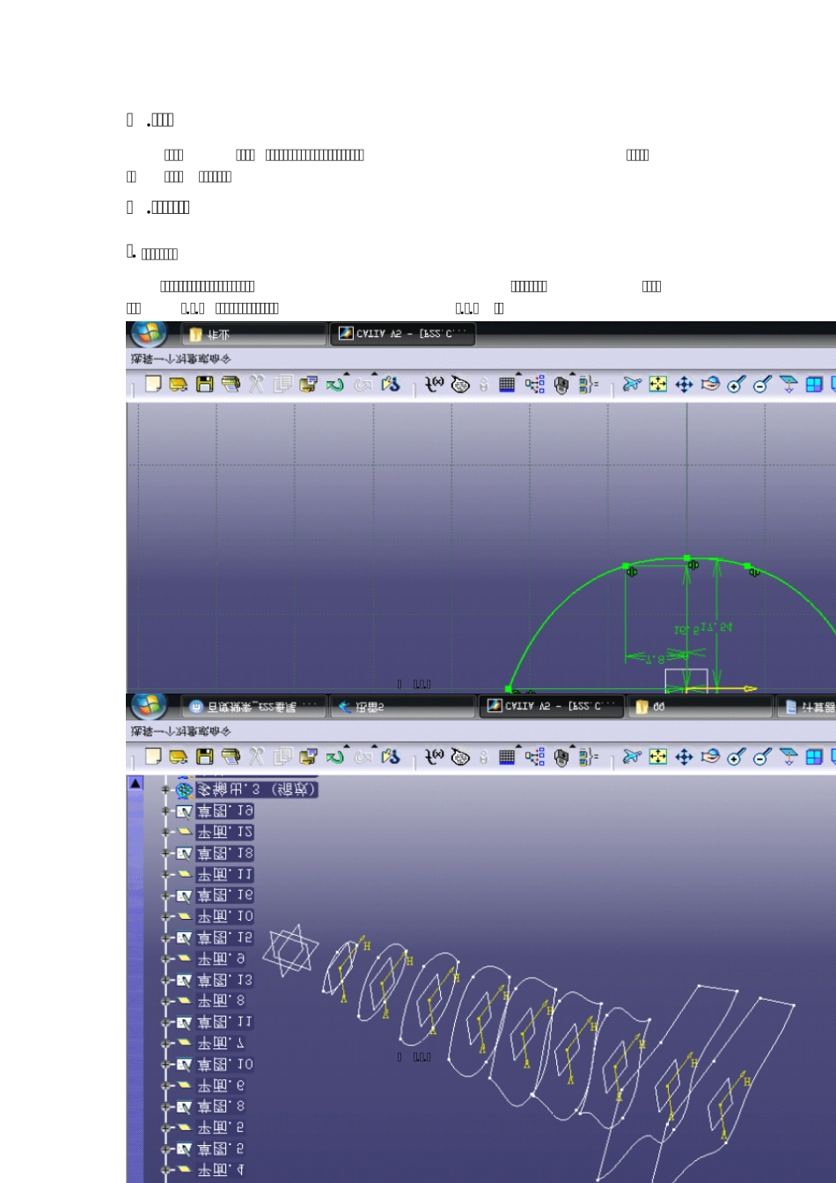Click New document icon in upper CATIA toolbar
This screenshot has width=836, height=1183.
(x=153, y=384)
